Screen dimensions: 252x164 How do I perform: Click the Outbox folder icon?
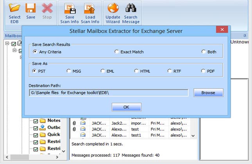coord(43,127)
